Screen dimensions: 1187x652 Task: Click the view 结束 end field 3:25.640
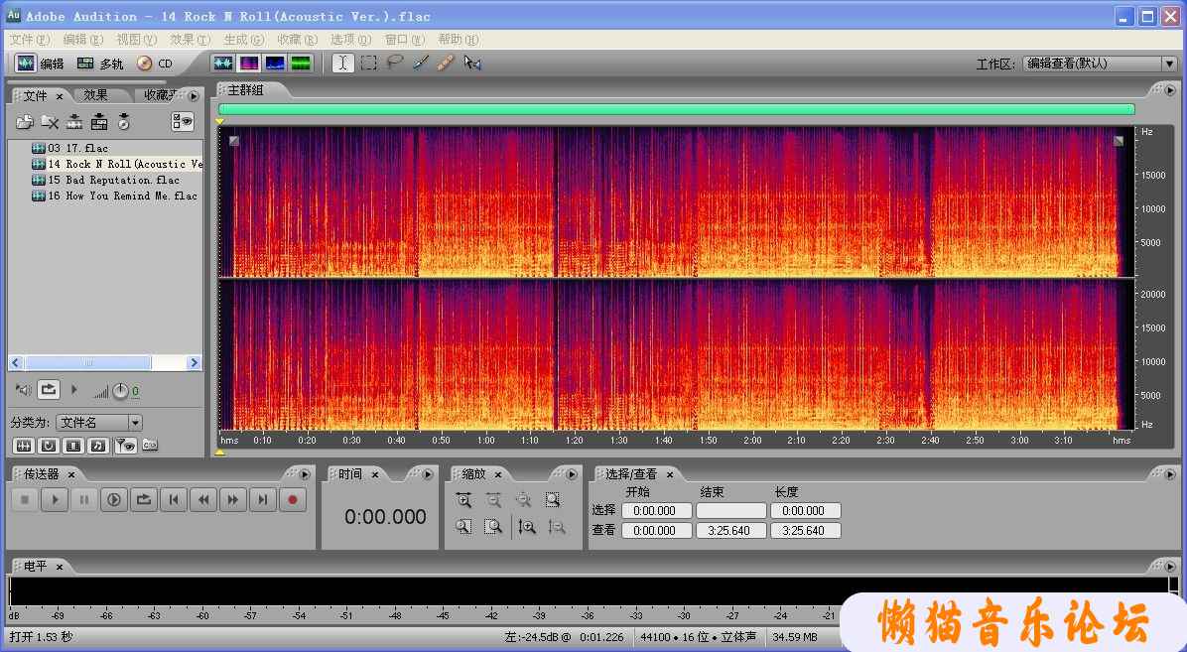(731, 531)
